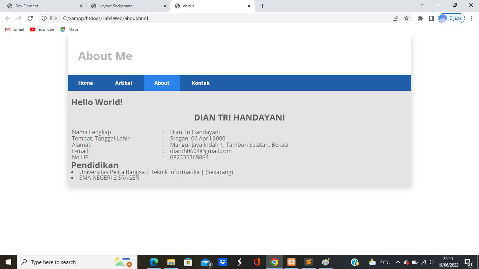Open the Artikel navigation link
The image size is (479, 269).
(123, 83)
